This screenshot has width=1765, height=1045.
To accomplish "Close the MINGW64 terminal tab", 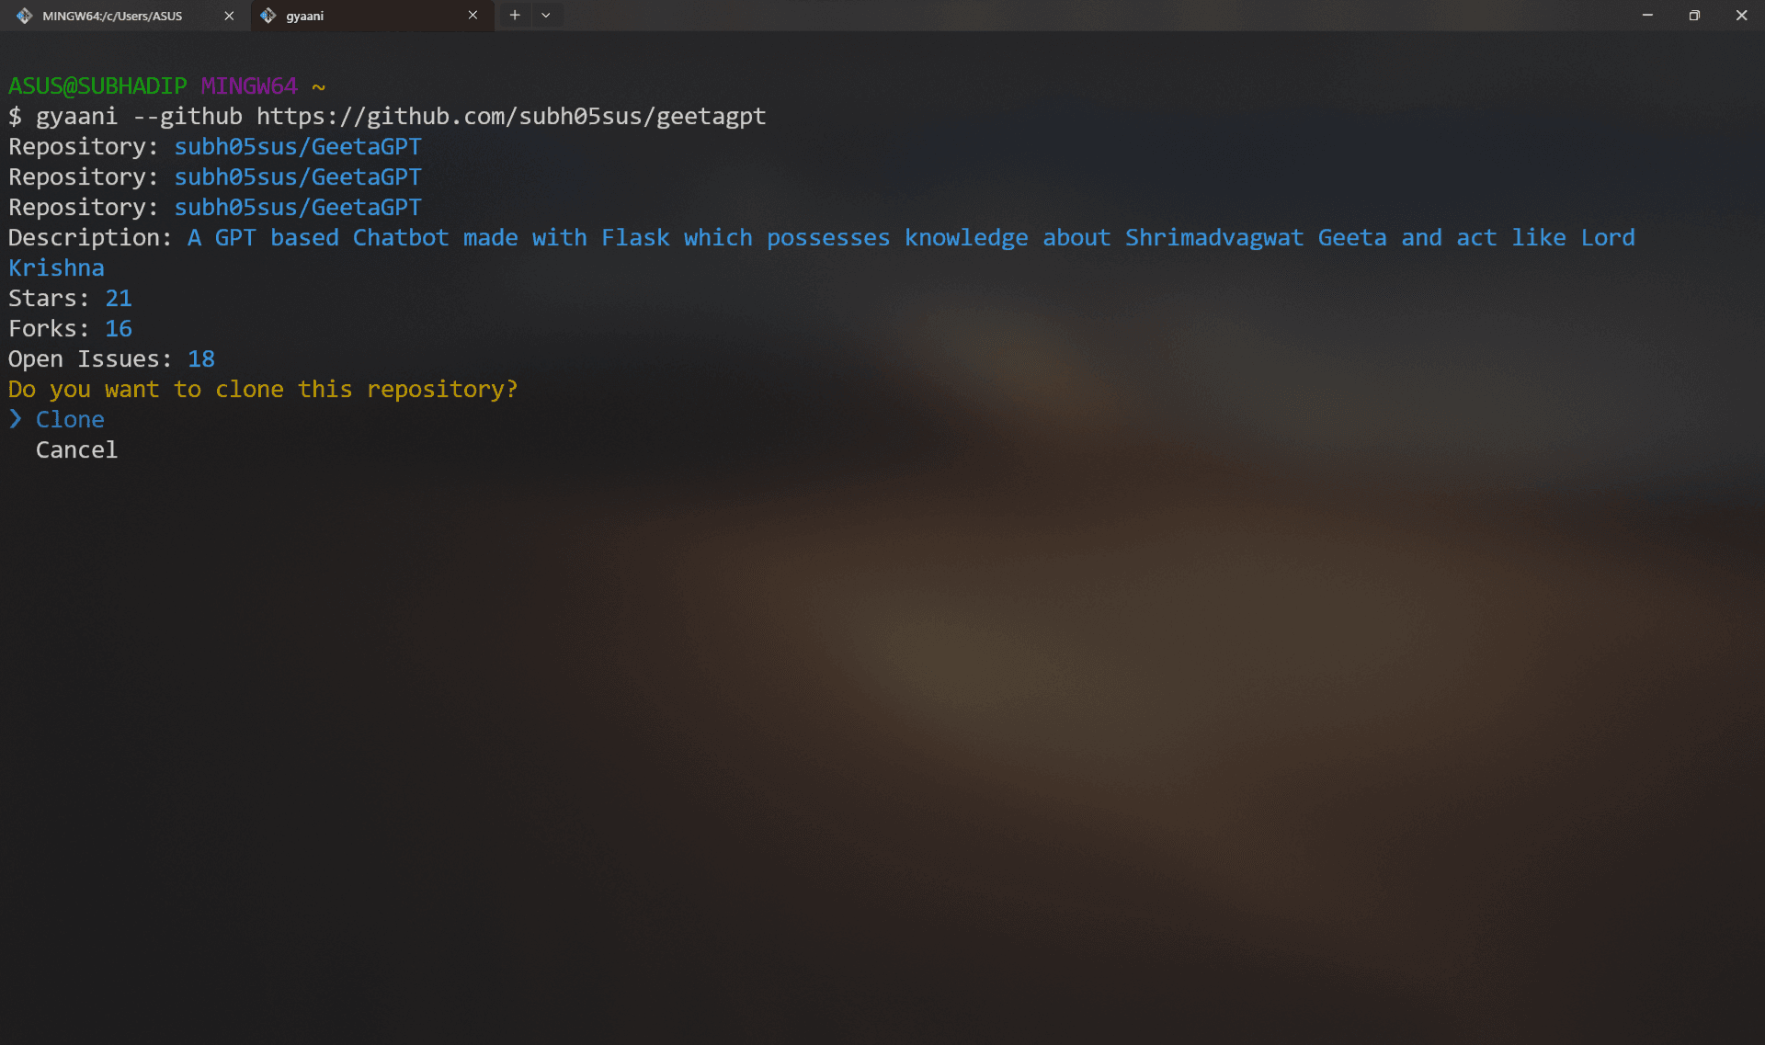I will point(229,16).
